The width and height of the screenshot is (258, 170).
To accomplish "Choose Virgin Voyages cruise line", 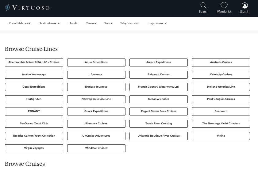I will [34, 148].
